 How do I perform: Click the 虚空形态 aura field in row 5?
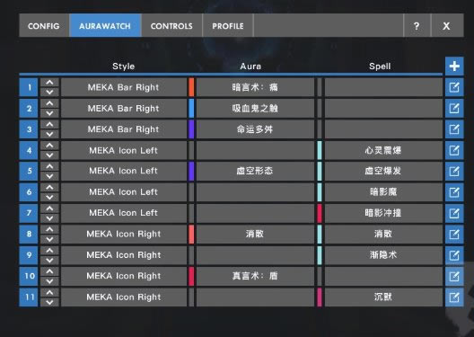click(x=255, y=172)
